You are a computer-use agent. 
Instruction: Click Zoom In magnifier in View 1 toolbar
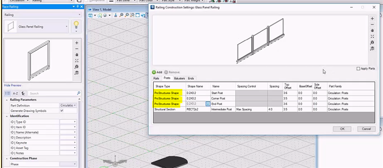tap(121, 15)
